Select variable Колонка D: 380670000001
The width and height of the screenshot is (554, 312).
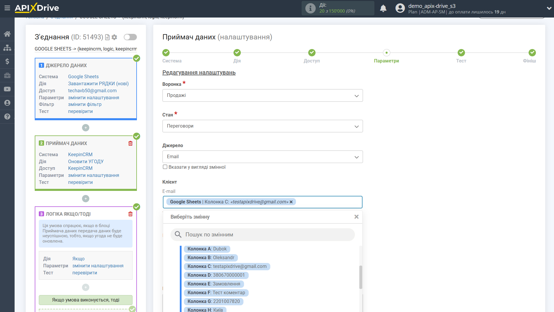point(216,275)
